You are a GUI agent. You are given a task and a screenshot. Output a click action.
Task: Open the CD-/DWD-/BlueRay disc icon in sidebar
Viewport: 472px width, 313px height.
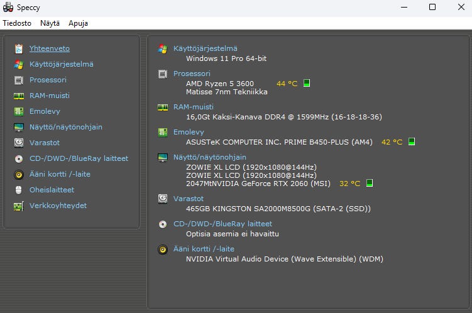(18, 158)
